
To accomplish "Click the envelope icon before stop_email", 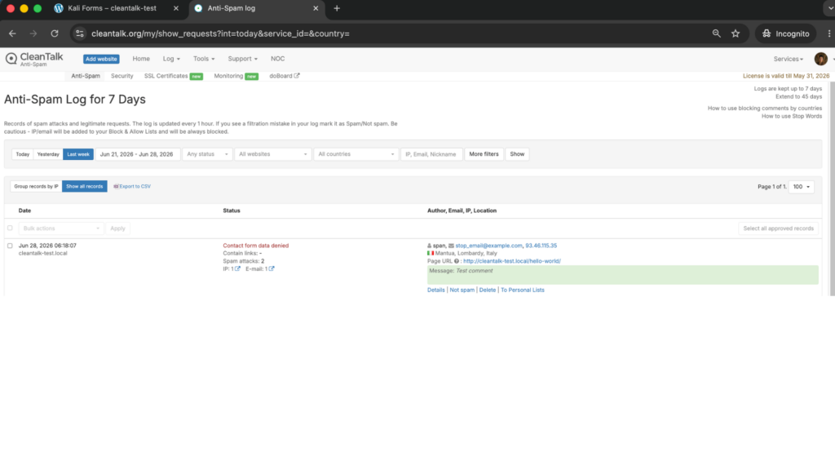I will [451, 246].
